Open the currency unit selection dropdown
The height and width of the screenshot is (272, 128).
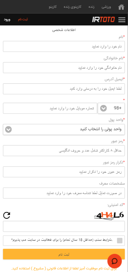pyautogui.click(x=64, y=130)
